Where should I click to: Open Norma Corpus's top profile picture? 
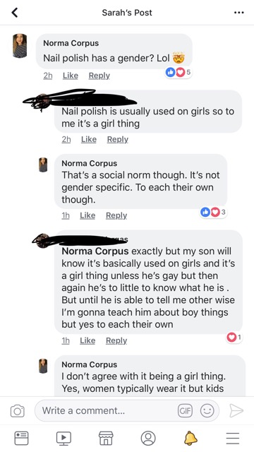(x=20, y=46)
